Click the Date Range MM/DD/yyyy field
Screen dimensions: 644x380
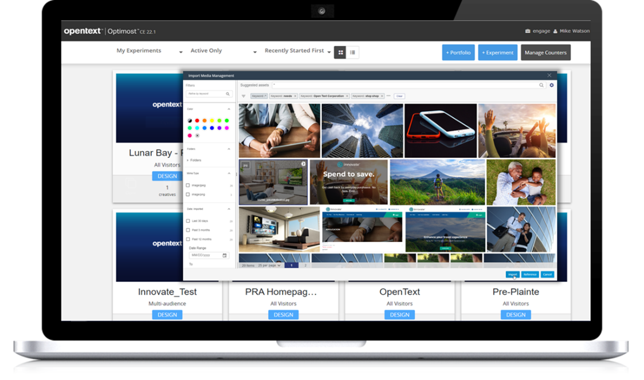click(x=209, y=255)
